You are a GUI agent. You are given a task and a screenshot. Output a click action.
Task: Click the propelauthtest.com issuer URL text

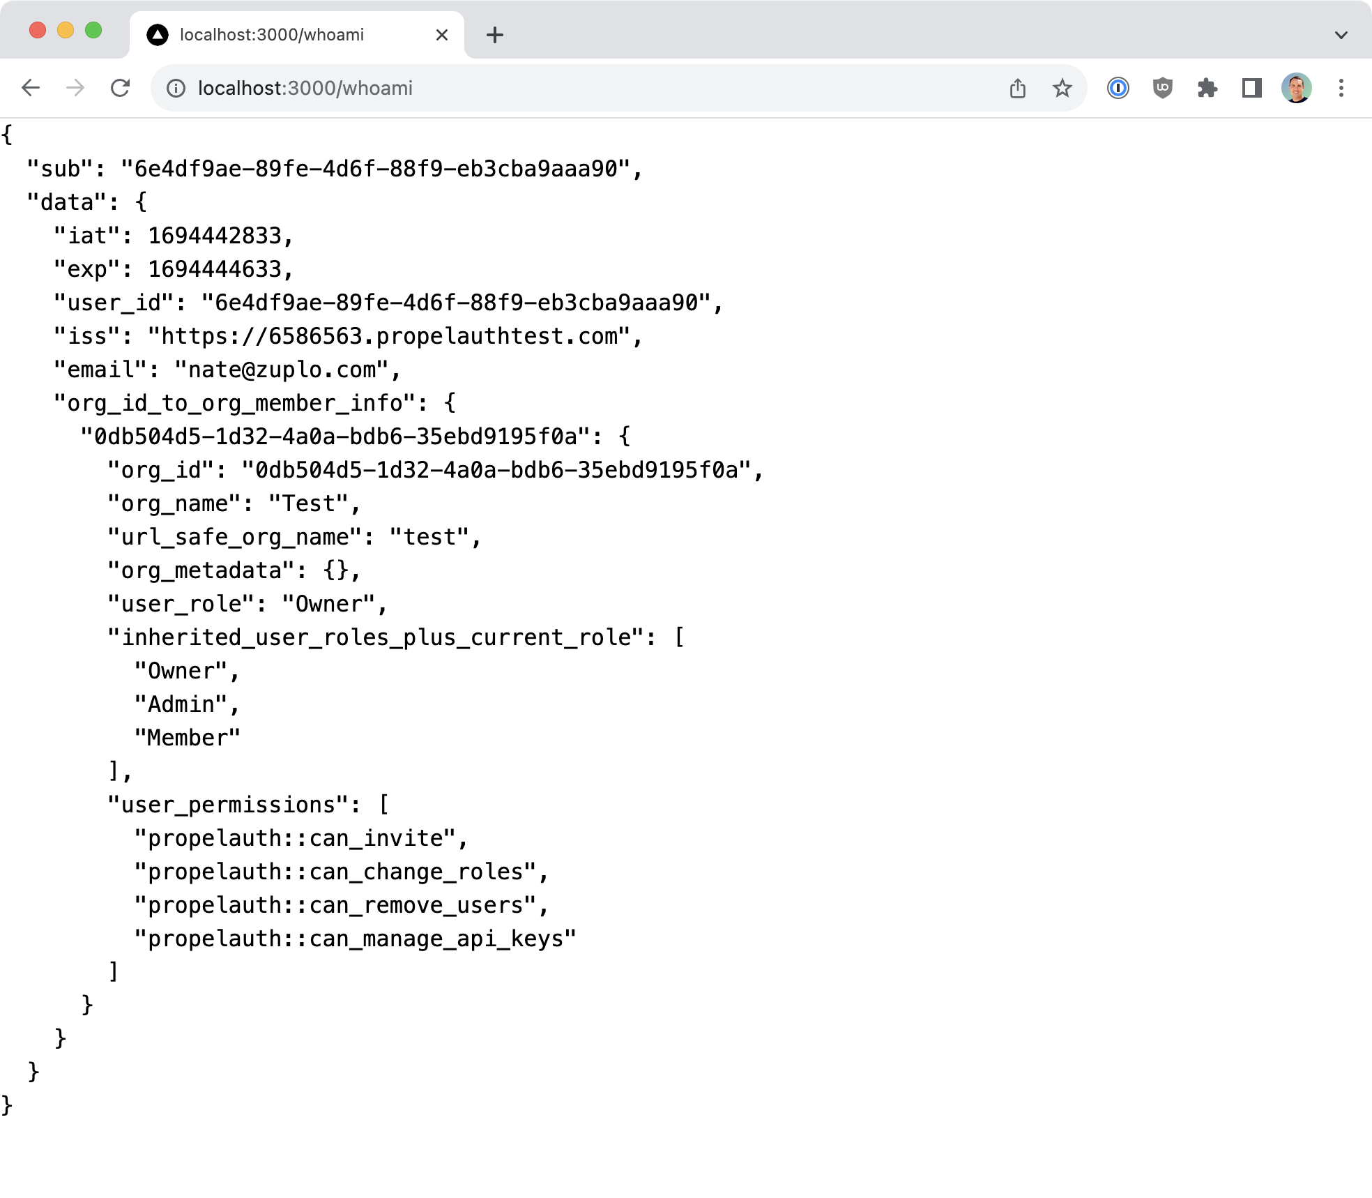pos(389,336)
